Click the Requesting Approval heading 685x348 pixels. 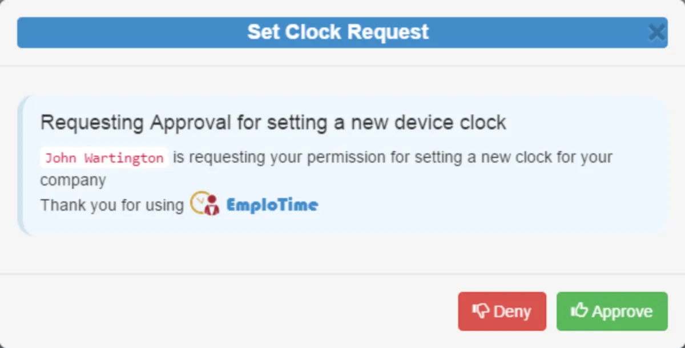273,122
